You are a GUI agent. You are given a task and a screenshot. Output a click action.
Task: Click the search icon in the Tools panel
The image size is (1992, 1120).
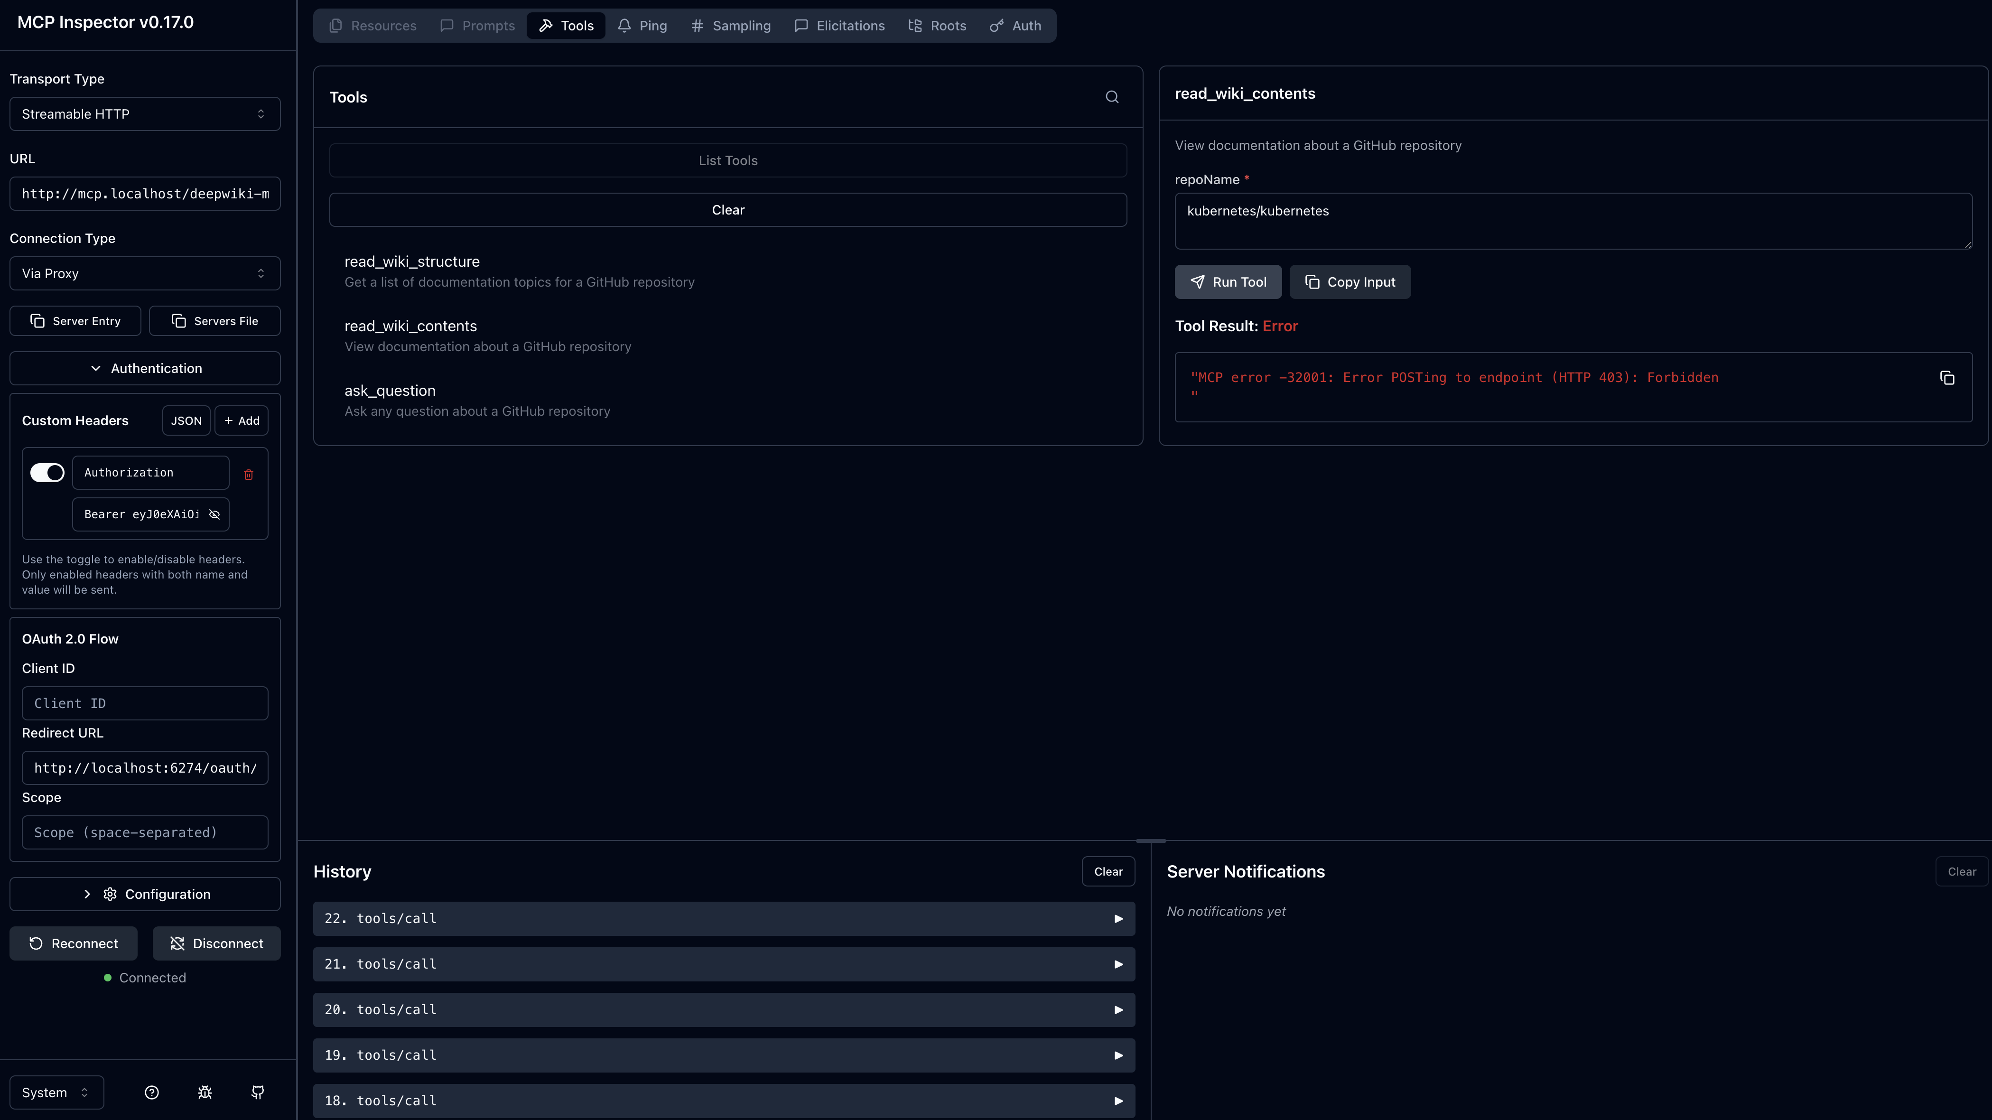[1112, 97]
